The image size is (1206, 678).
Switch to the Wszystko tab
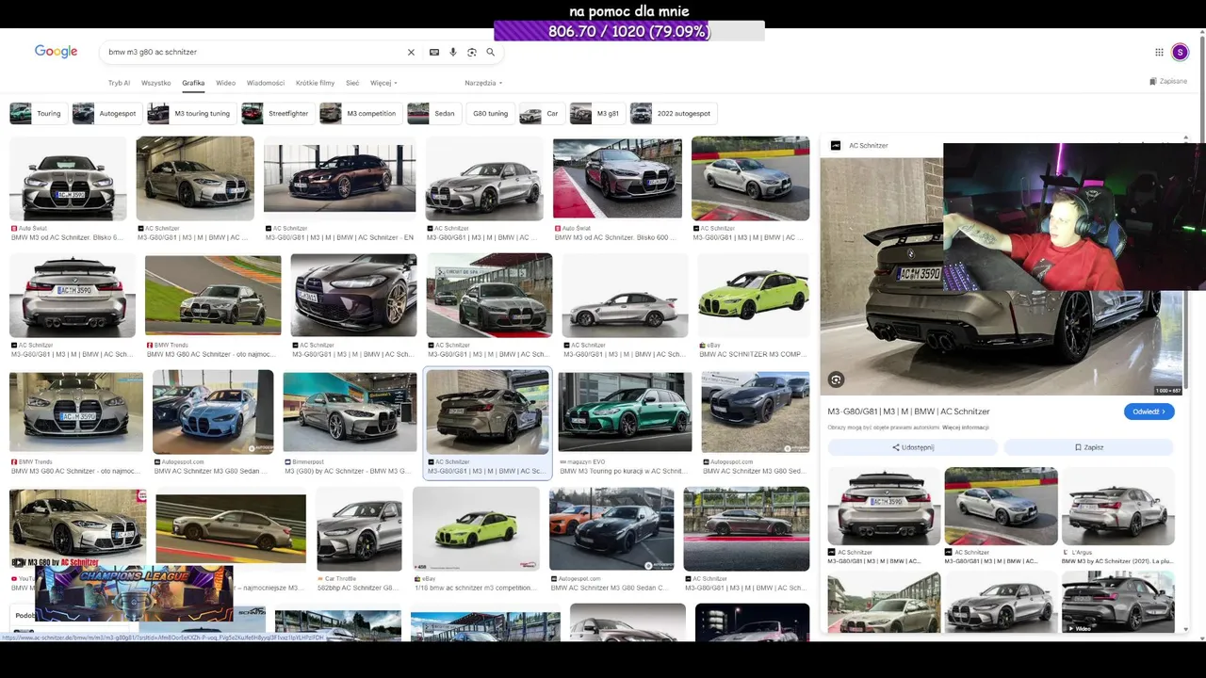coord(156,83)
